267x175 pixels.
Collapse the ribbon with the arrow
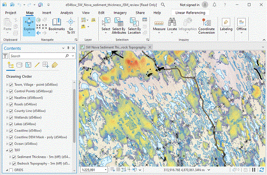tap(264, 40)
